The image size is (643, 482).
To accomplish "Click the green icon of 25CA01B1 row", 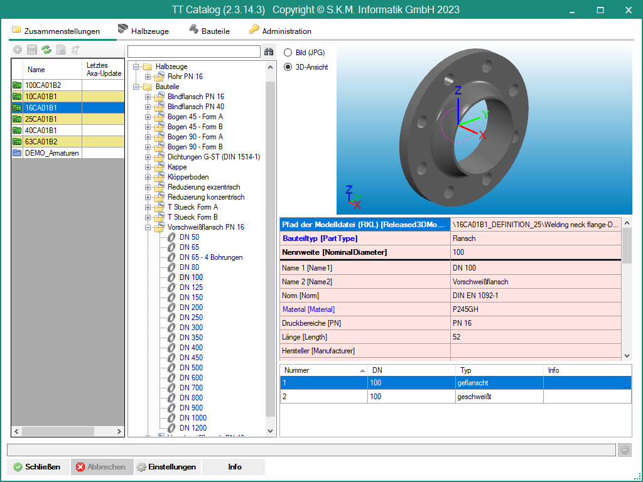I will 17,119.
